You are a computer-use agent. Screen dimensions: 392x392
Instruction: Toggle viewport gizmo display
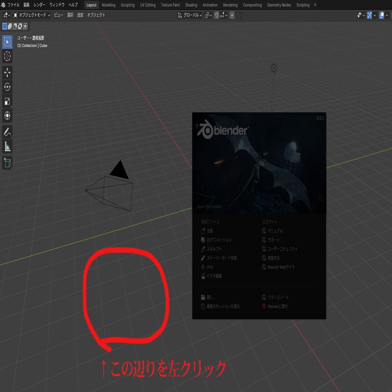(369, 15)
